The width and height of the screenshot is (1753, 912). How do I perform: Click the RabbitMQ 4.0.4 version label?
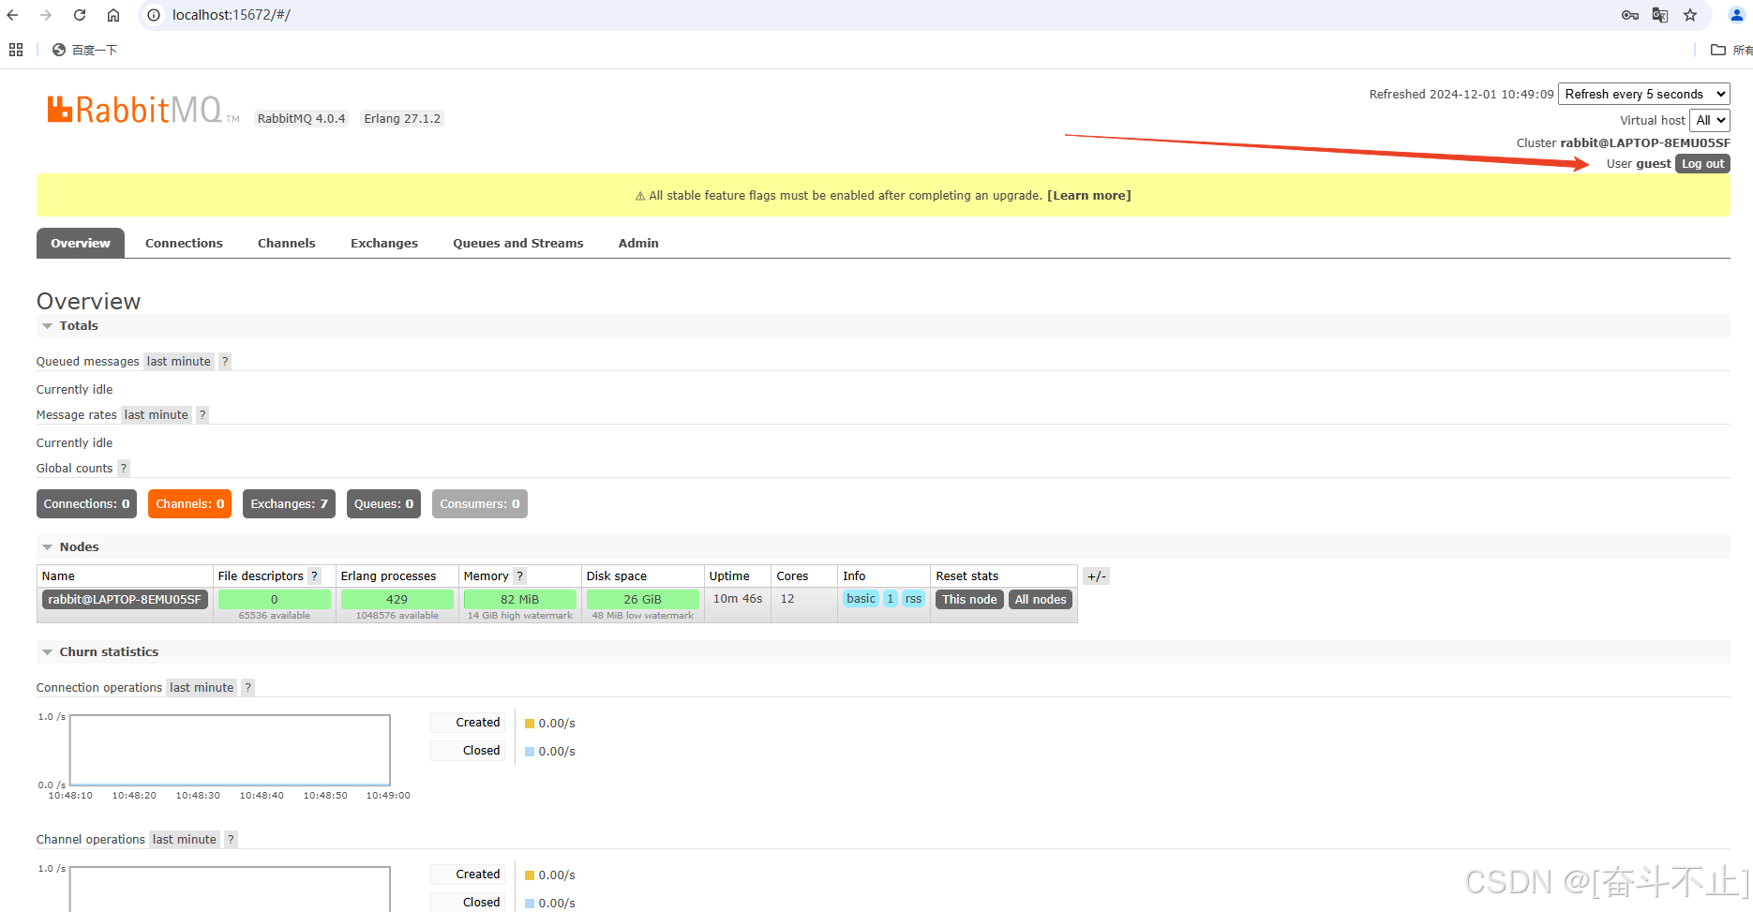[302, 119]
